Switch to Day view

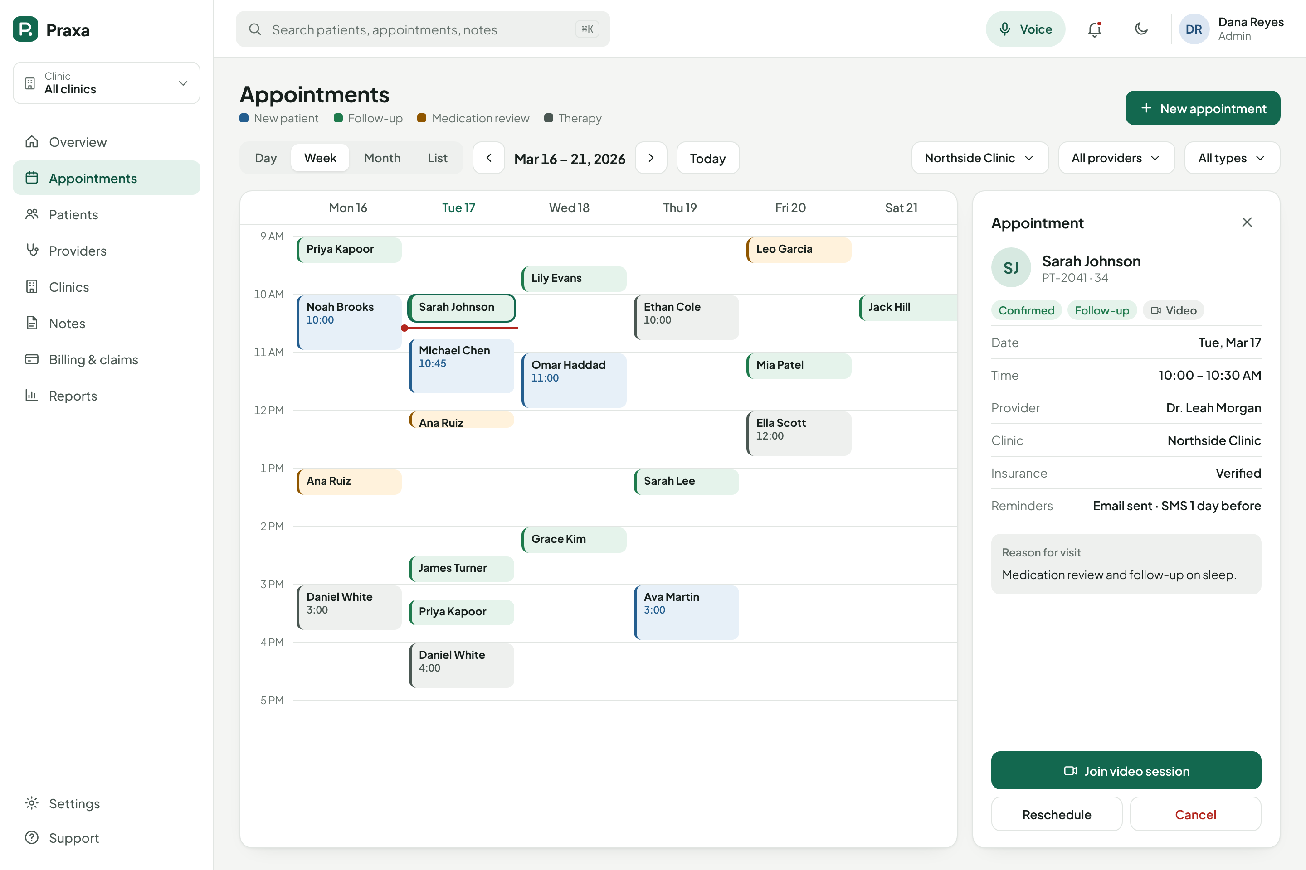pos(265,158)
